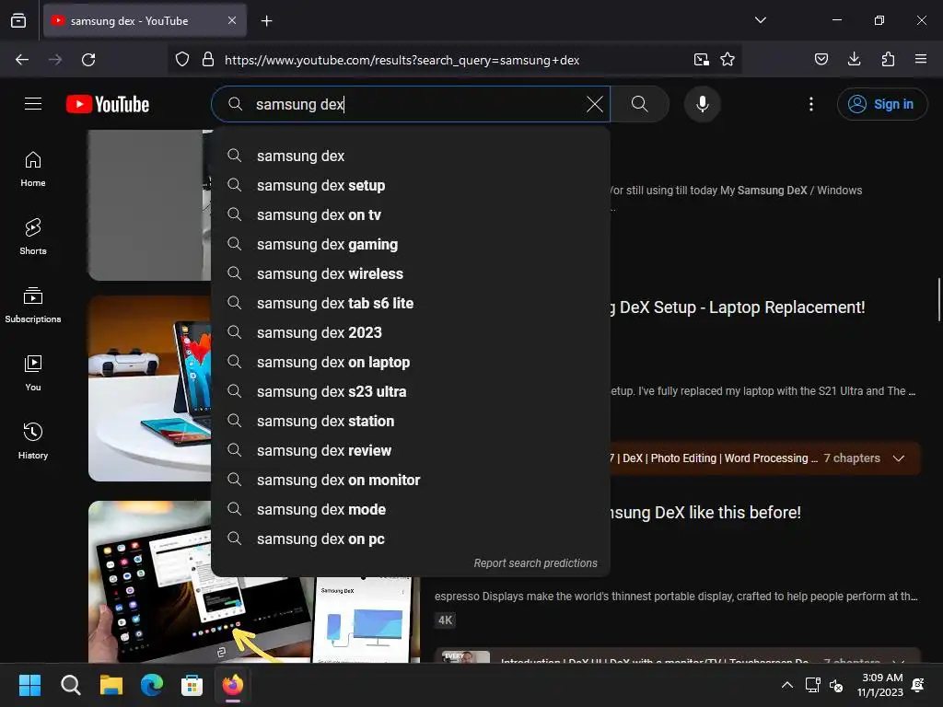Launch Microsoft Edge from taskbar
Image resolution: width=943 pixels, height=707 pixels.
(152, 685)
